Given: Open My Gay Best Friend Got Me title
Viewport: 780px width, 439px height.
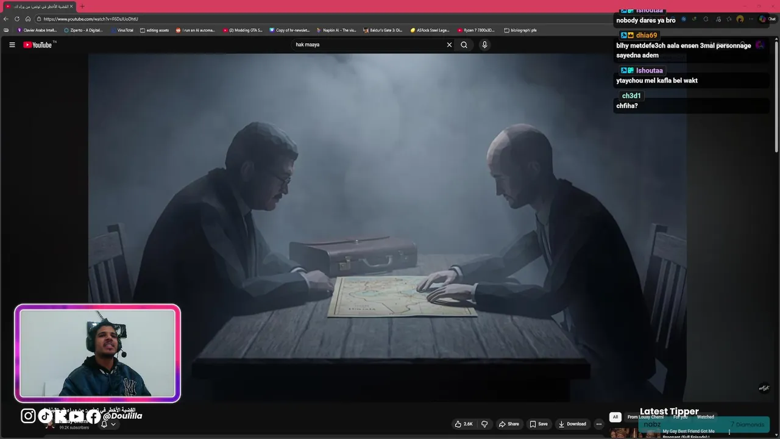Looking at the screenshot, I should pyautogui.click(x=689, y=432).
